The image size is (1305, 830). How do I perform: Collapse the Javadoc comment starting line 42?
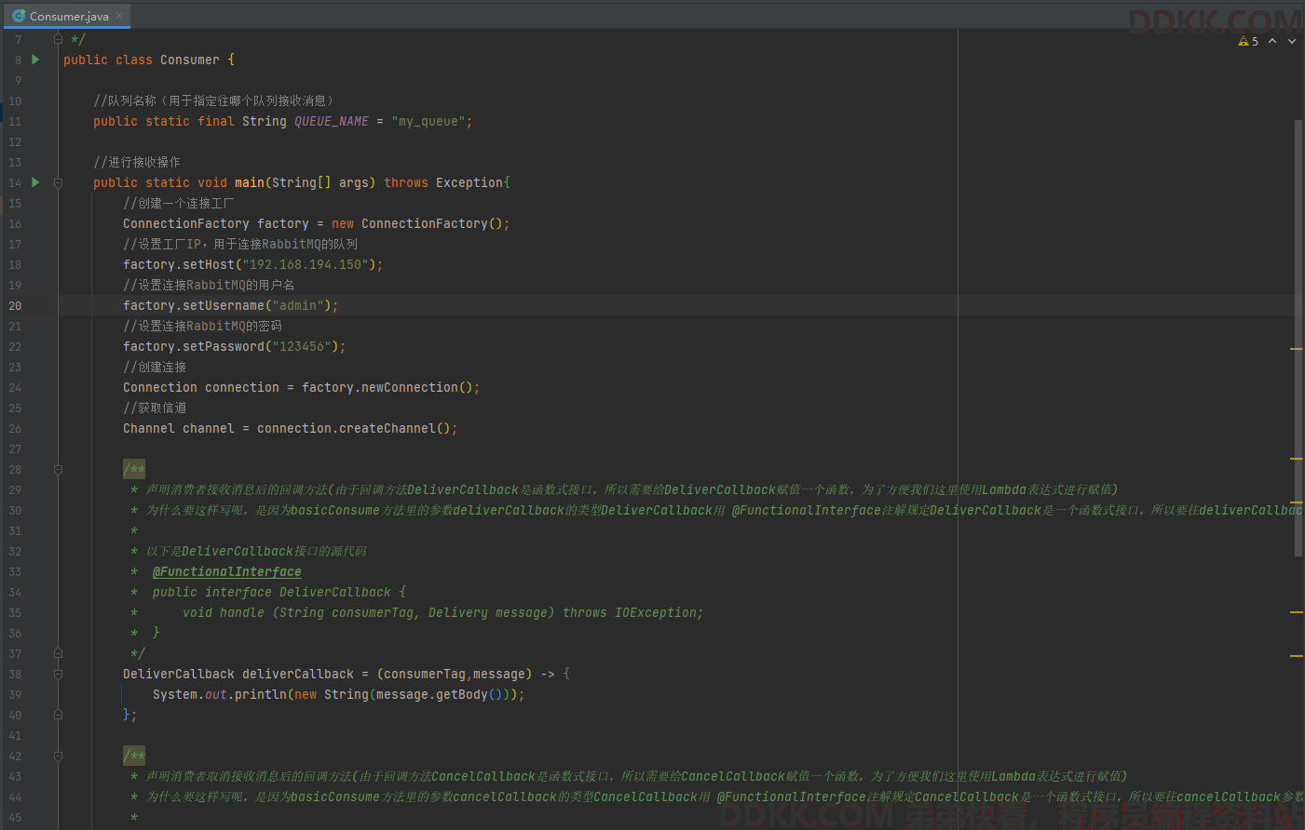pyautogui.click(x=58, y=756)
